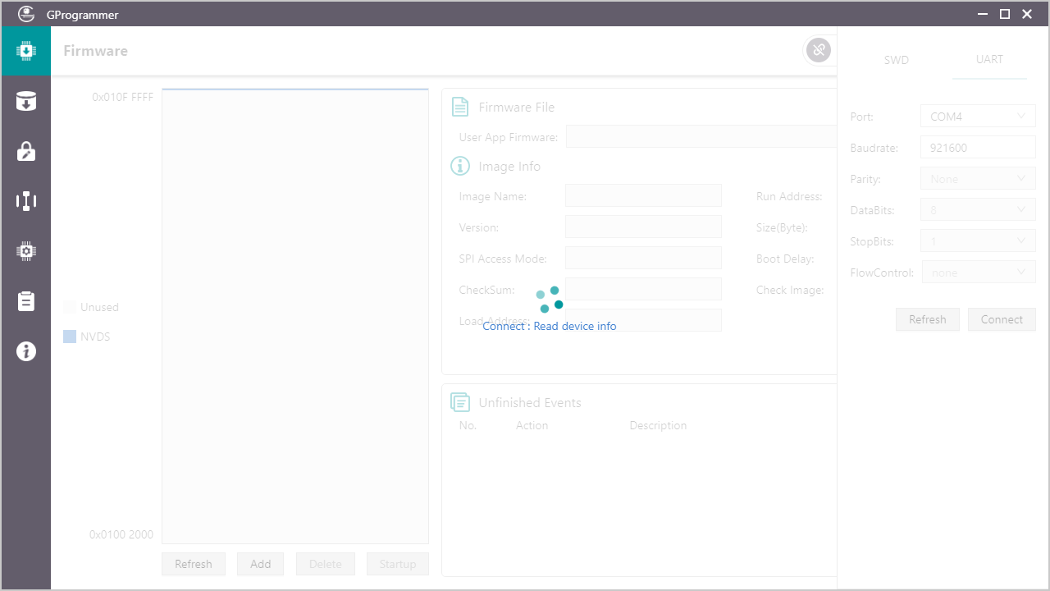Viewport: 1050px width, 591px height.
Task: Open the FlowControl dropdown
Action: click(979, 273)
